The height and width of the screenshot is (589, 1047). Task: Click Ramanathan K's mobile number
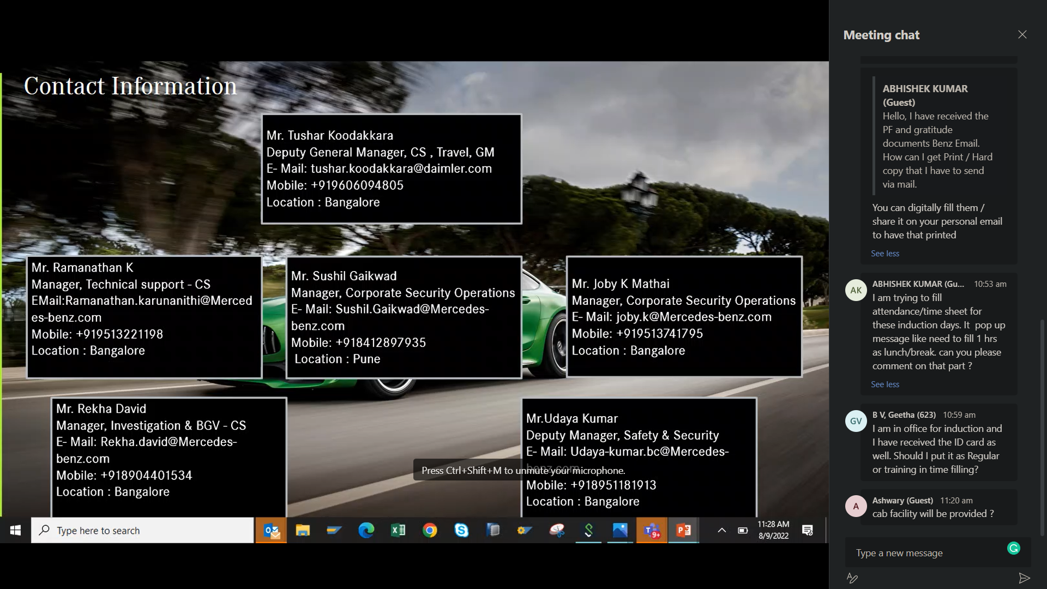click(x=119, y=334)
